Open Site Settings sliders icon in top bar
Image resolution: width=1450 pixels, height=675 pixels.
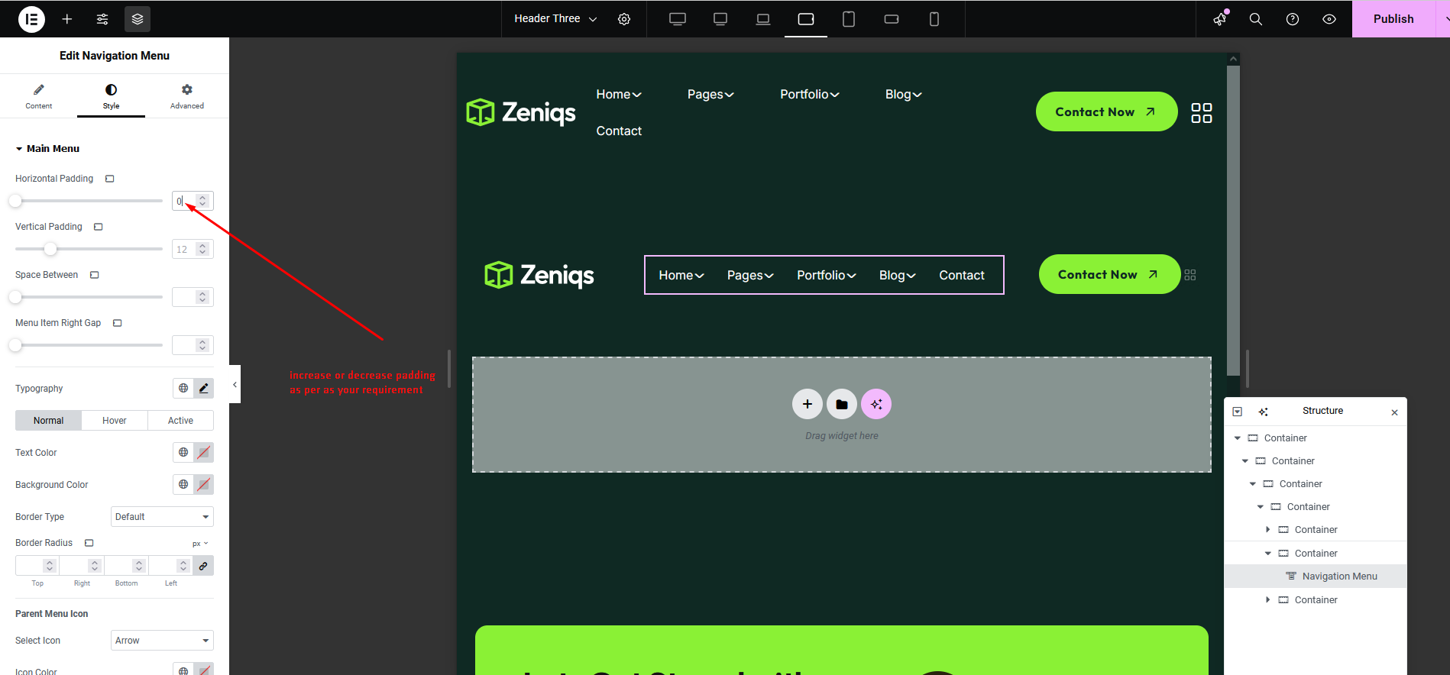tap(102, 19)
